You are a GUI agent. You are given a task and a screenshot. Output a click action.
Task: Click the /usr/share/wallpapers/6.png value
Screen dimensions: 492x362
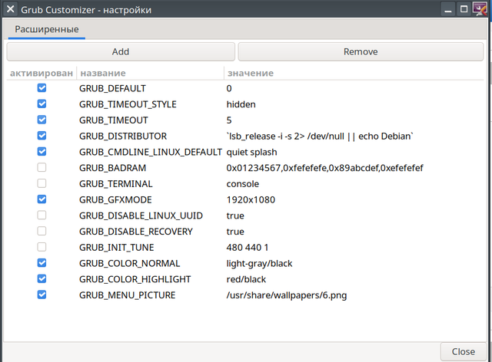click(287, 295)
